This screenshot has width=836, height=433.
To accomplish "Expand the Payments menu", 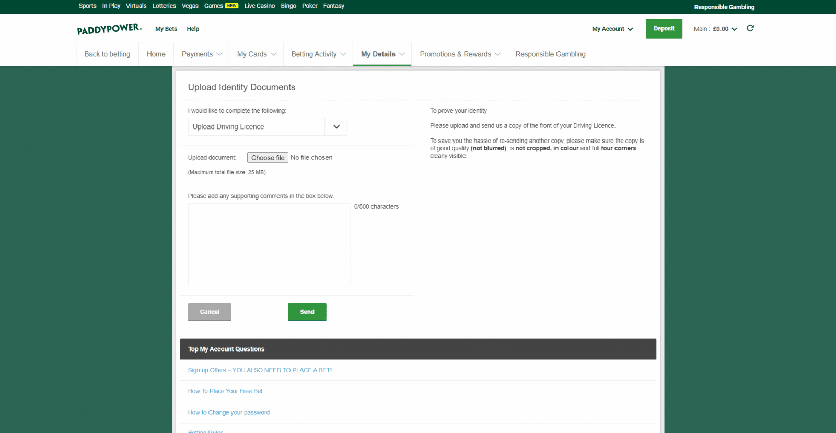I will [202, 54].
